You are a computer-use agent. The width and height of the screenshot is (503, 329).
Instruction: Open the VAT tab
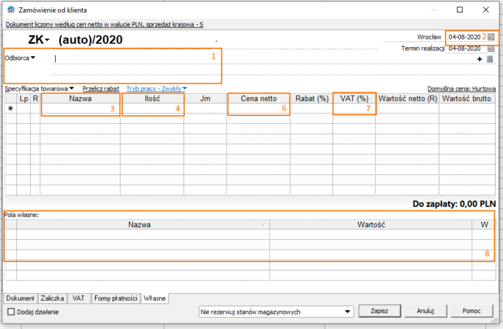pos(79,298)
